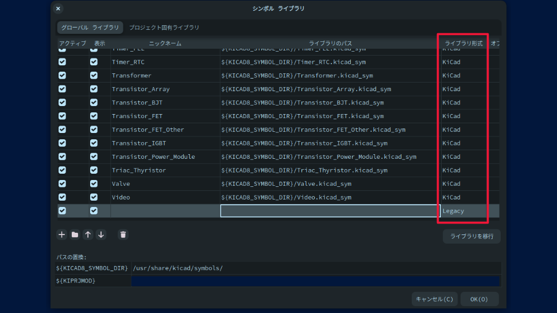The height and width of the screenshot is (313, 557).
Task: Toggle active checkbox for Timer_RTC
Action: [x=62, y=62]
